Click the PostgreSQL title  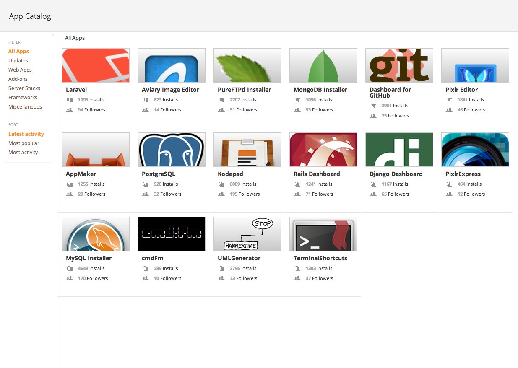(159, 174)
